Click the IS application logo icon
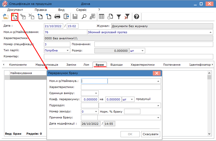This screenshot has width=216, height=141. coord(5,4)
